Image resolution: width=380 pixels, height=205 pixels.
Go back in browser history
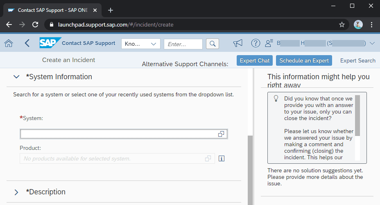tap(9, 25)
